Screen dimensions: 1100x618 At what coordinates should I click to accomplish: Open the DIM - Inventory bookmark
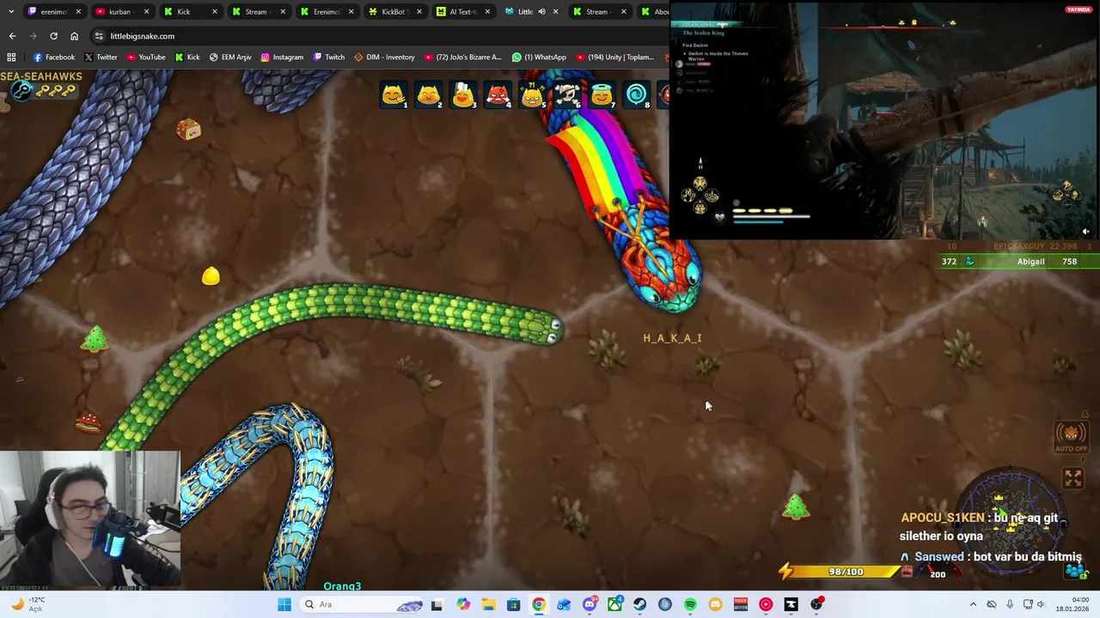click(x=384, y=57)
